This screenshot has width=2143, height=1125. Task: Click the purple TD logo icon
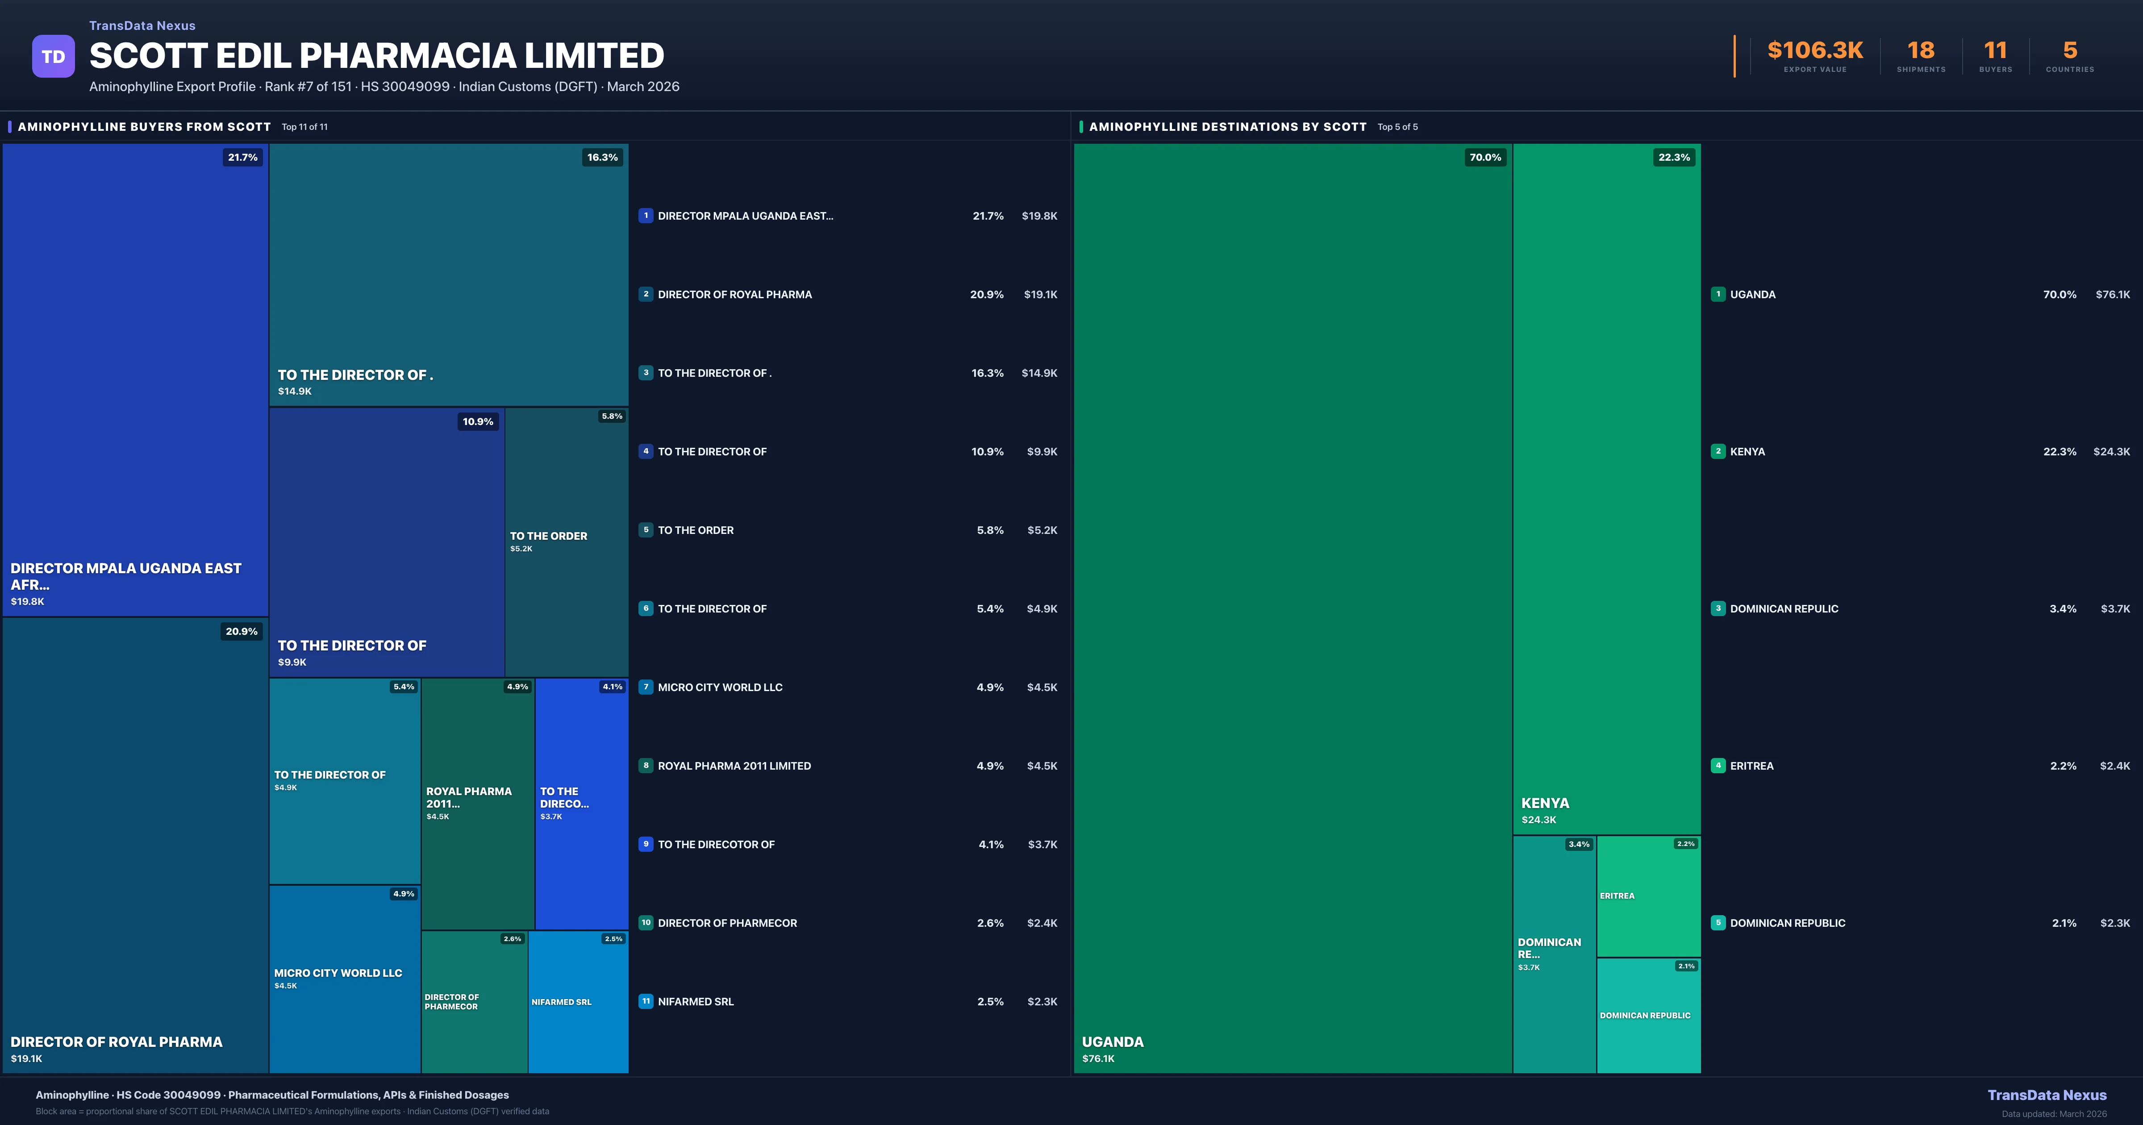(53, 57)
